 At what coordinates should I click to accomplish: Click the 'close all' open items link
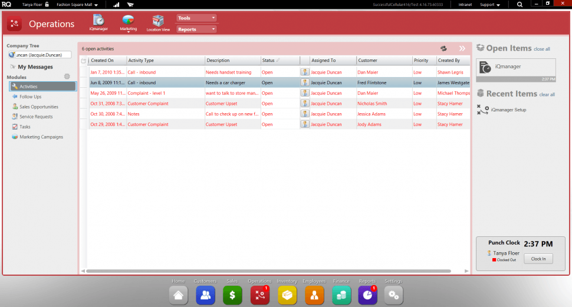(x=542, y=49)
